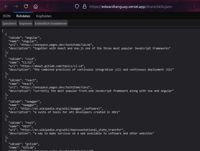This screenshot has width=200, height=151.
Task: Switch to the JSON tab
Action: (x=7, y=16)
